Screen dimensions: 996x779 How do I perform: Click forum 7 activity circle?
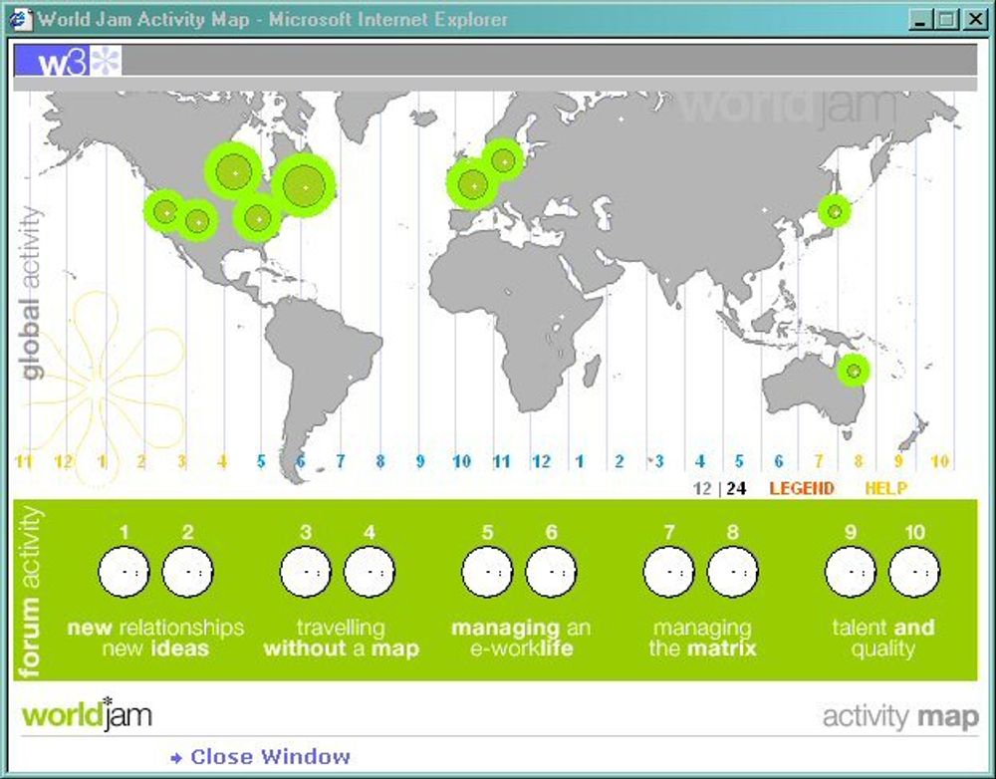coord(669,572)
